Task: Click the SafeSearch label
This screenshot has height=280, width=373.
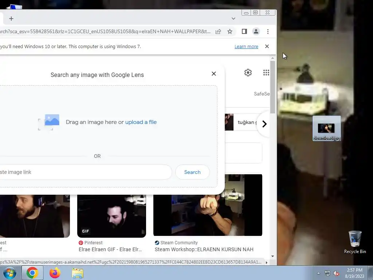Action: tap(262, 94)
